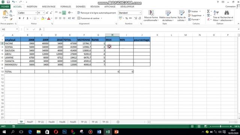The image size is (240, 135).
Task: Toggle center horizontal alignment
Action: click(x=60, y=18)
